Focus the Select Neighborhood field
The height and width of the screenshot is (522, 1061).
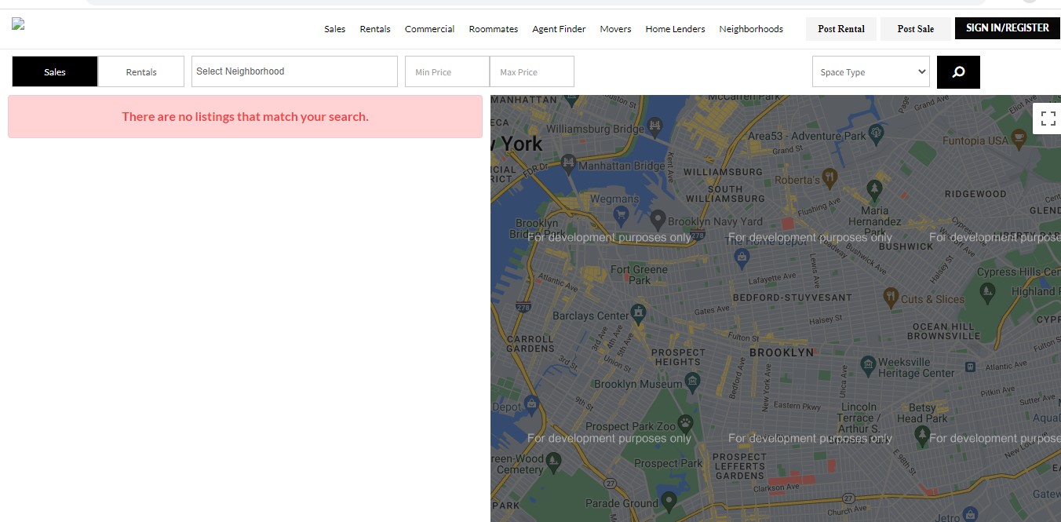294,71
